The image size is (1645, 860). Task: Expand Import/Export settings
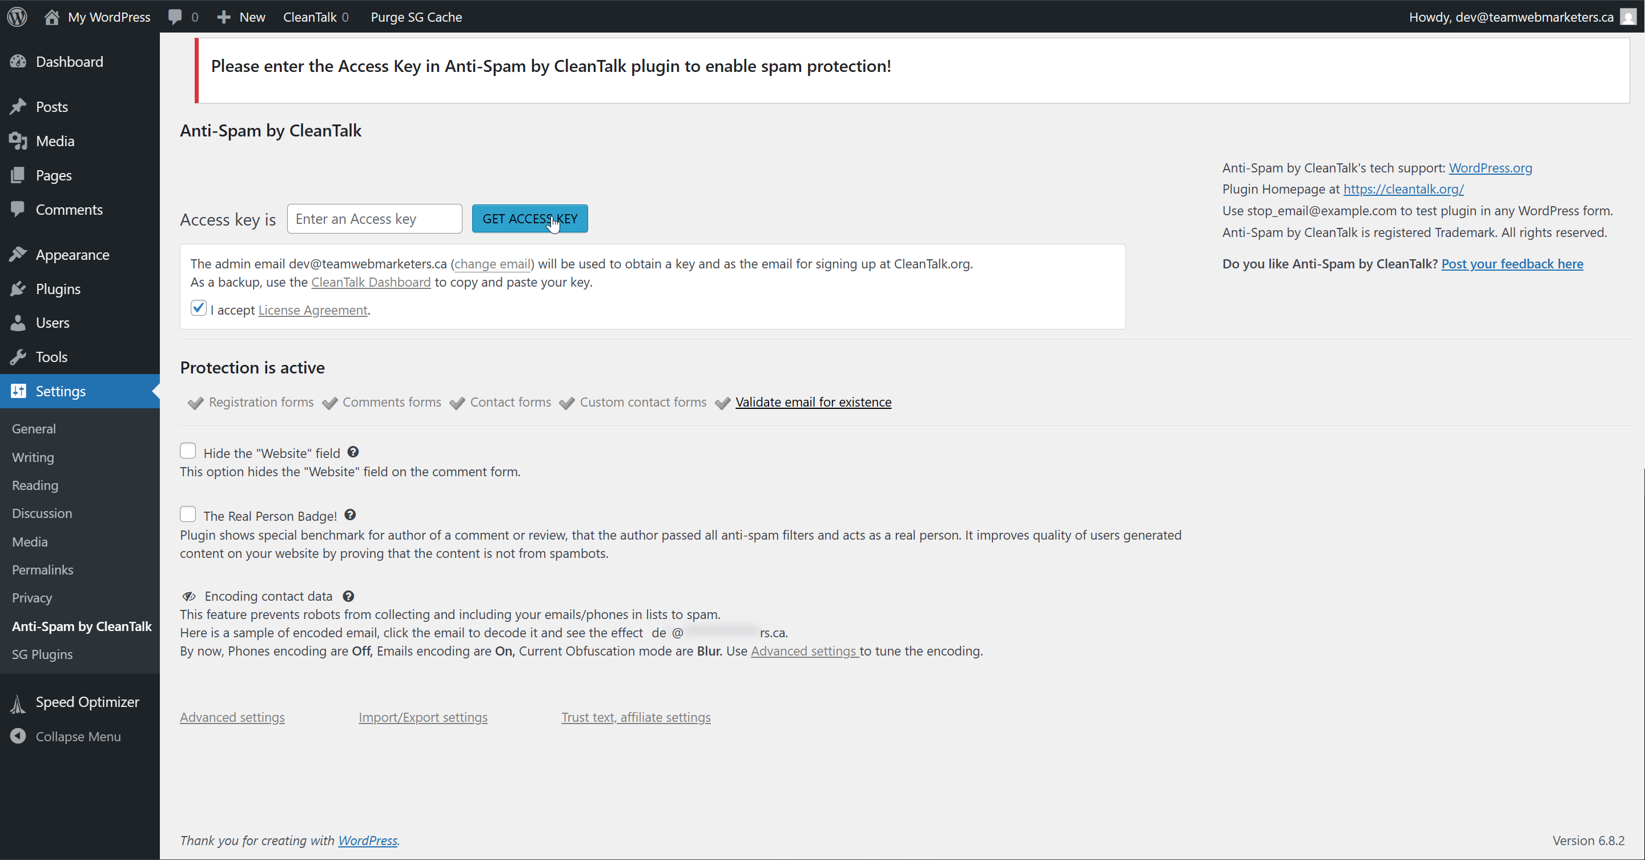[x=423, y=717]
